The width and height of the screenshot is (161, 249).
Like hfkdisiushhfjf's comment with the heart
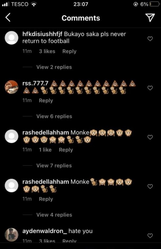[x=150, y=39]
